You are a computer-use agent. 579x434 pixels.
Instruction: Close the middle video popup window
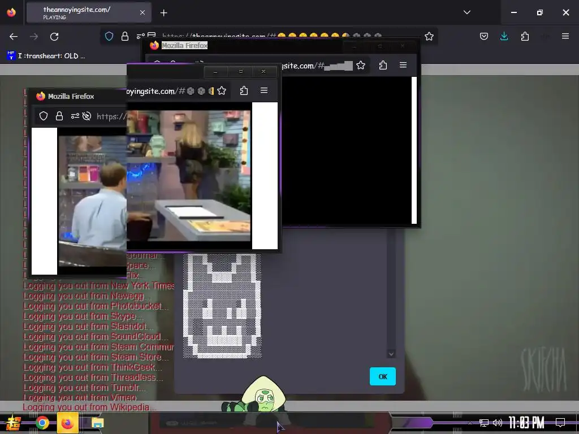263,72
